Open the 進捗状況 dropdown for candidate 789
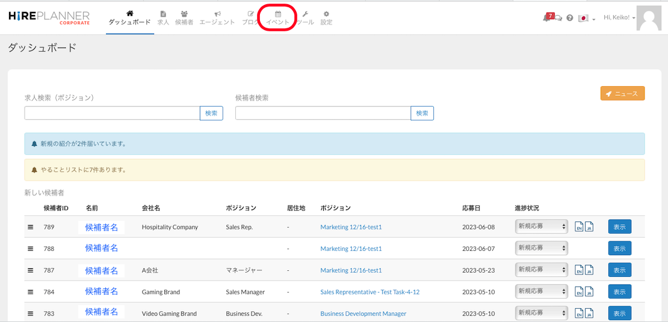Image resolution: width=668 pixels, height=322 pixels. point(541,226)
